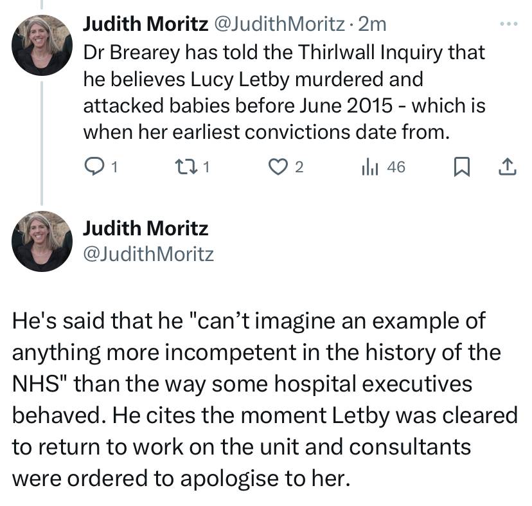The image size is (532, 506).
Task: Select main tweet text about NHS incompetence
Action: tap(265, 399)
